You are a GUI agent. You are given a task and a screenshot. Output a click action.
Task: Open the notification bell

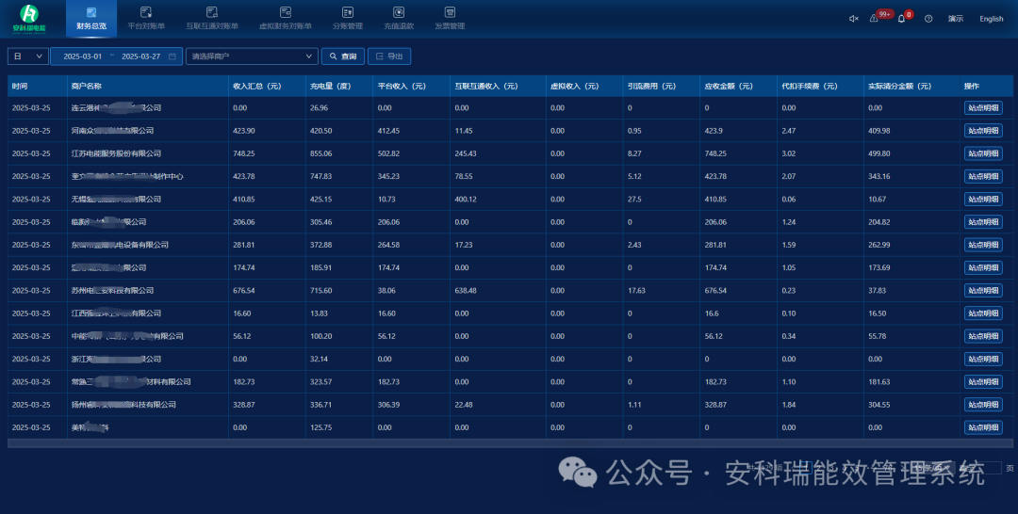901,19
